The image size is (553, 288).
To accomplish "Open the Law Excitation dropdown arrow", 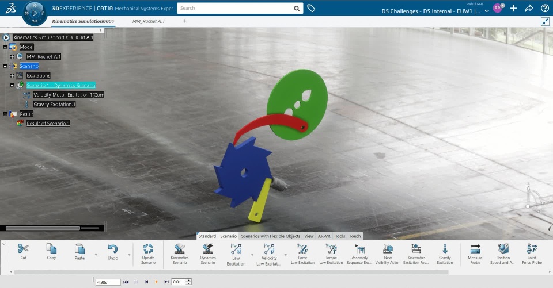I will 252,255.
